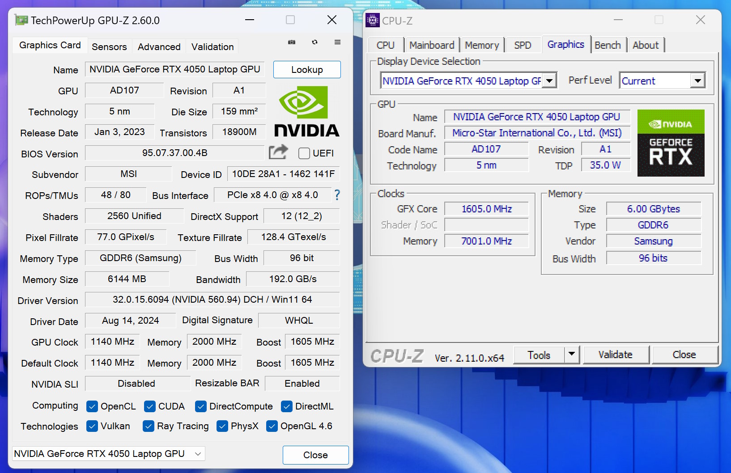Viewport: 731px width, 473px height.
Task: Click the Memory Vendor Samsung value in CPU-Z
Action: (654, 241)
